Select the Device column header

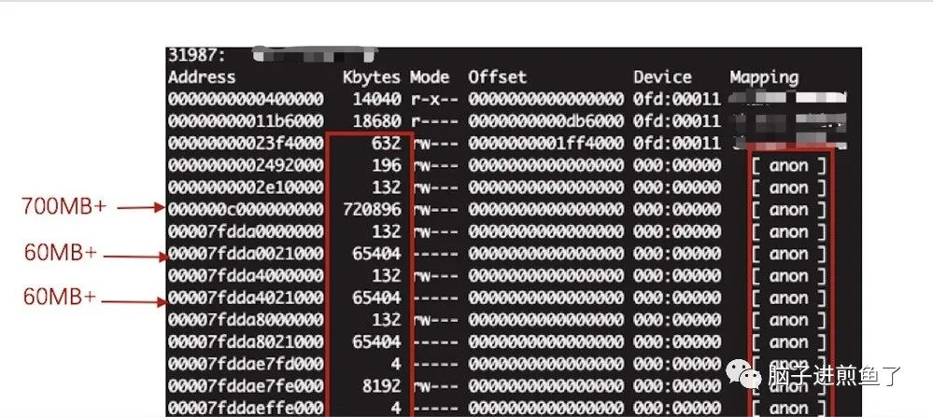click(663, 77)
